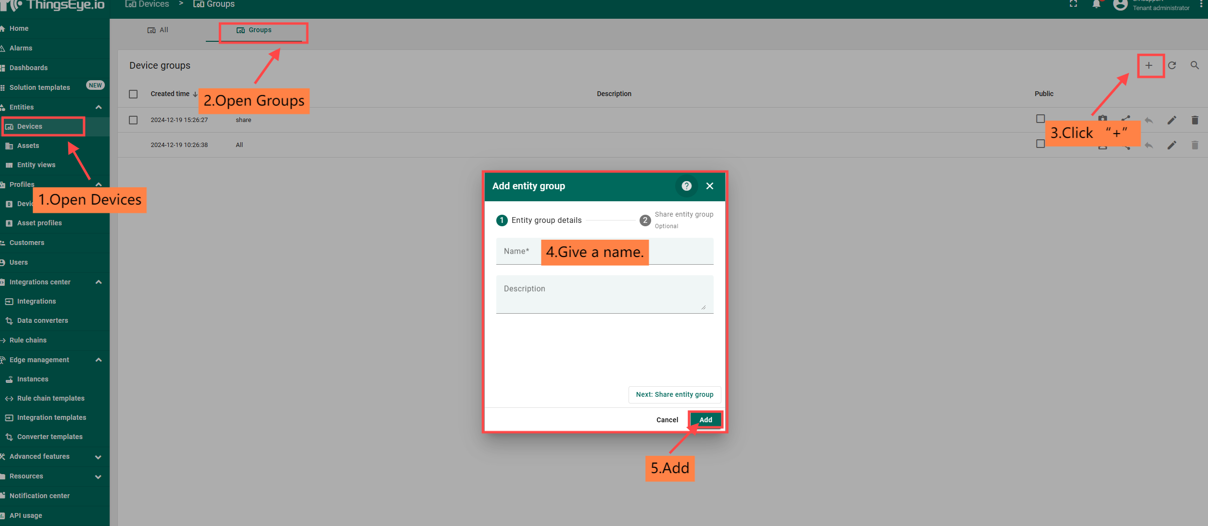Image resolution: width=1208 pixels, height=526 pixels.
Task: Click Next: Share entity group button
Action: [x=674, y=394]
